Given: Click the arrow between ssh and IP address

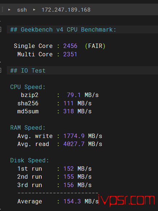Looking at the screenshot, I should 34,10.
